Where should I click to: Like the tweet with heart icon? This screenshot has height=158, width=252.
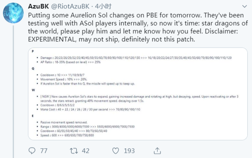(x=115, y=151)
